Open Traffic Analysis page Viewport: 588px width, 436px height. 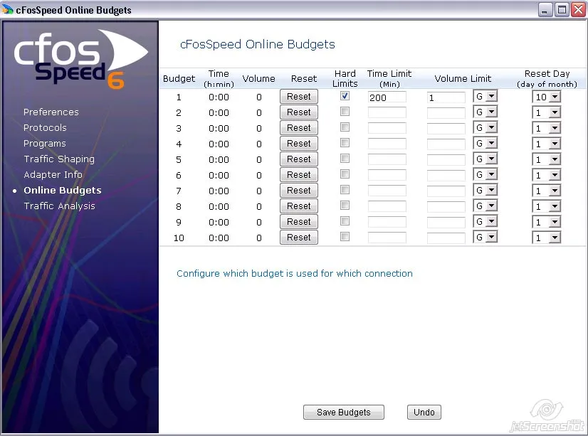59,206
